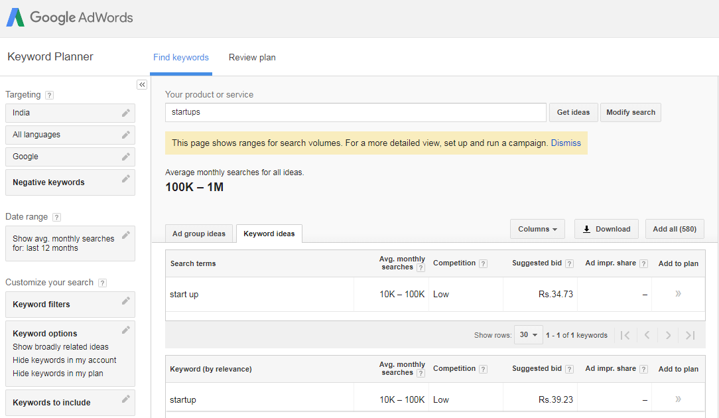This screenshot has width=719, height=418.
Task: Dismiss the search volume notice
Action: pyautogui.click(x=566, y=143)
